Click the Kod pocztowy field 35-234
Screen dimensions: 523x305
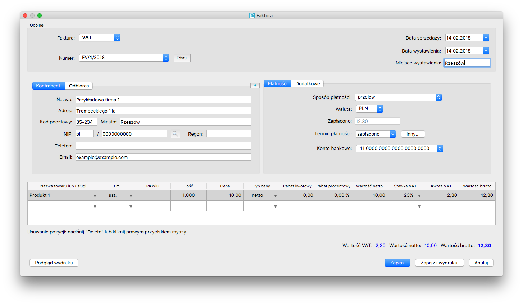tap(86, 122)
